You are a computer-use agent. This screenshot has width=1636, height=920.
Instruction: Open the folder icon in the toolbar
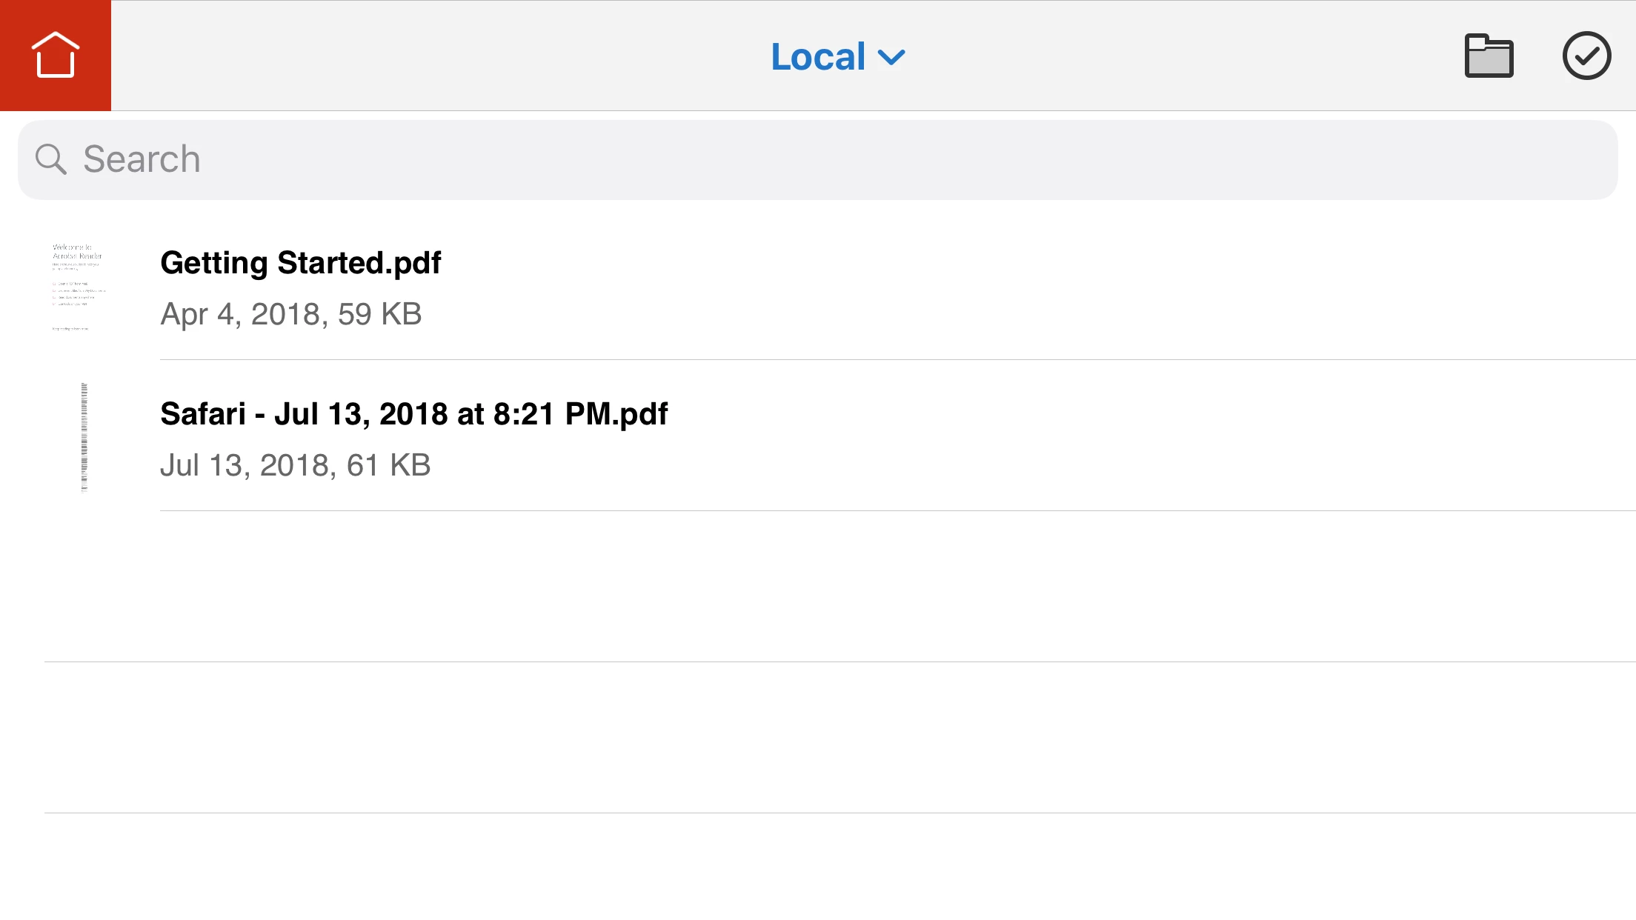(1489, 56)
